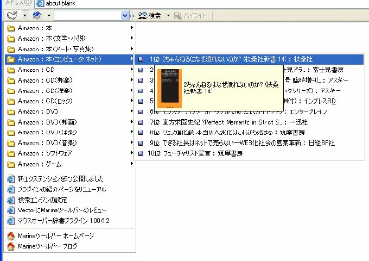Click the book cover thumbnail in the tooltip
Image resolution: width=369 pixels, height=261 pixels.
coord(169,89)
